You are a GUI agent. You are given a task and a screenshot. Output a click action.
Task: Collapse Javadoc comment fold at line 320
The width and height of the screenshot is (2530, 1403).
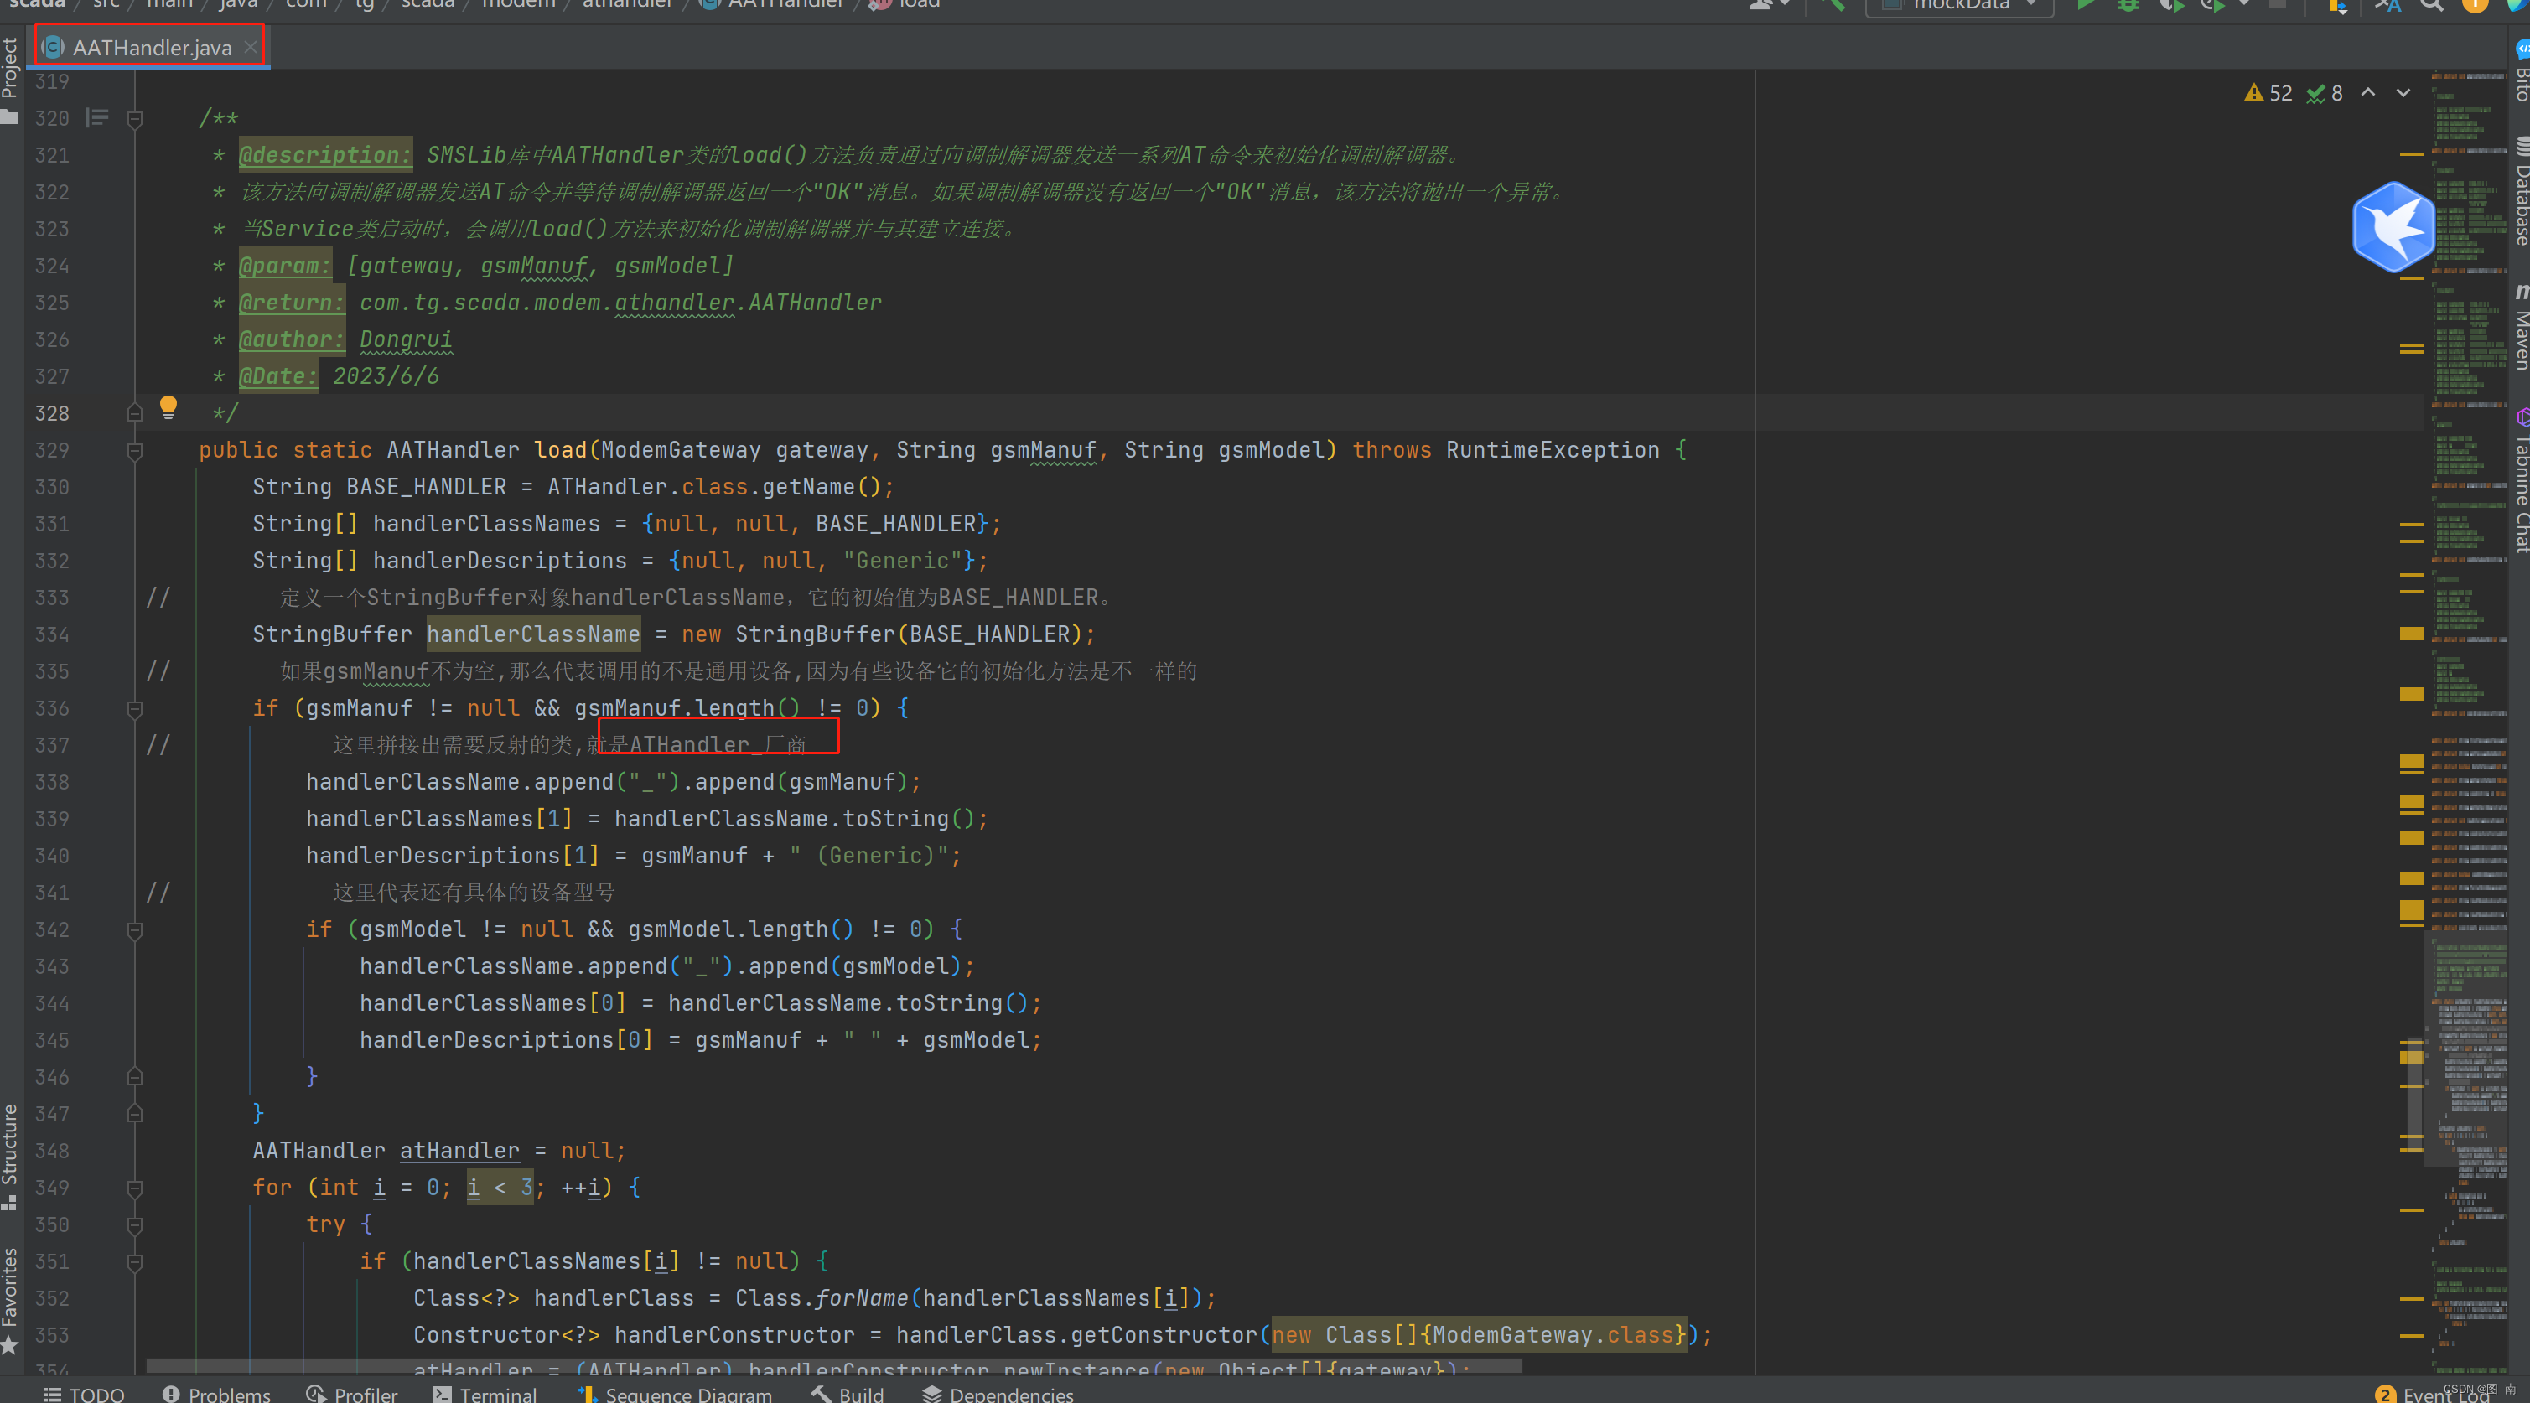[136, 119]
